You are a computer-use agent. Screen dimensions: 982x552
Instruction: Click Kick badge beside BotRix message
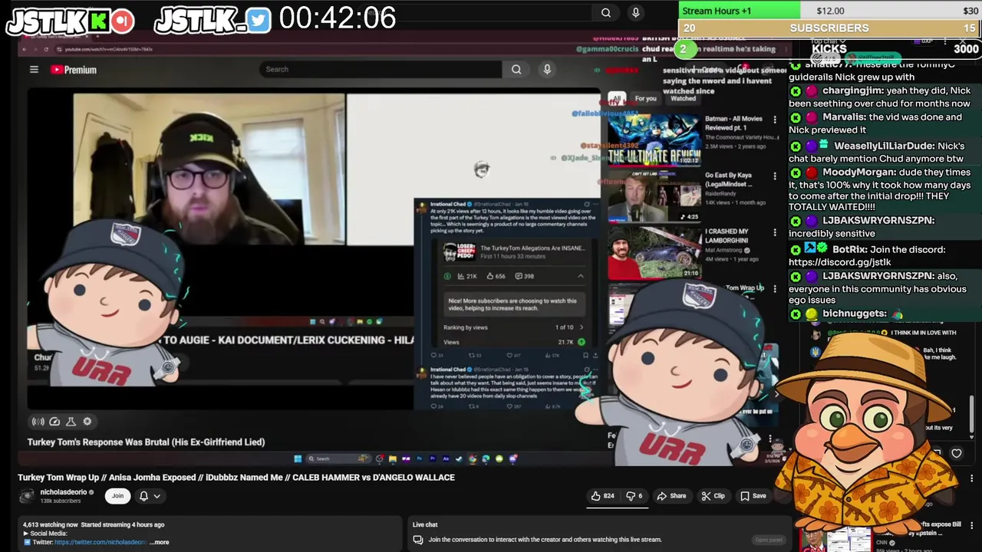pyautogui.click(x=796, y=249)
